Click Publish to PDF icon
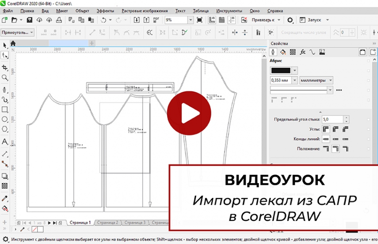The width and height of the screenshot is (378, 244). (156, 20)
